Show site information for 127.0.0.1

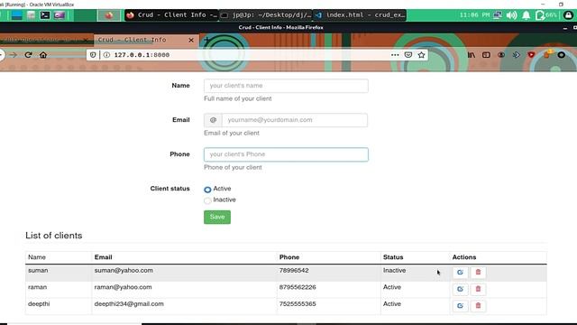point(106,55)
